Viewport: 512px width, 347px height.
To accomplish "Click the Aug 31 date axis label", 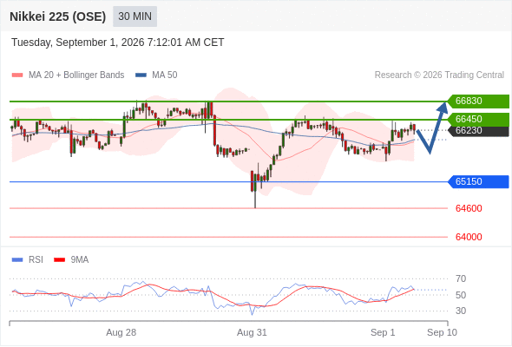I will 252,332.
